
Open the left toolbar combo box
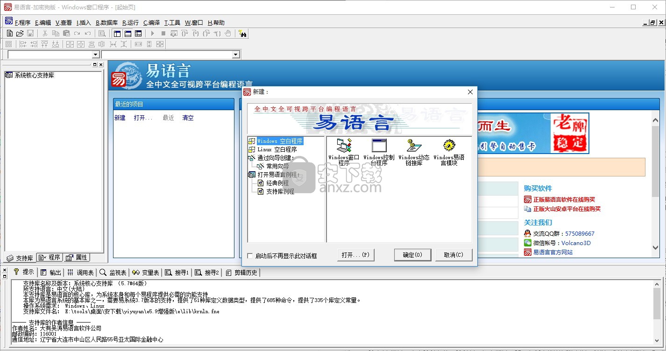coord(96,55)
